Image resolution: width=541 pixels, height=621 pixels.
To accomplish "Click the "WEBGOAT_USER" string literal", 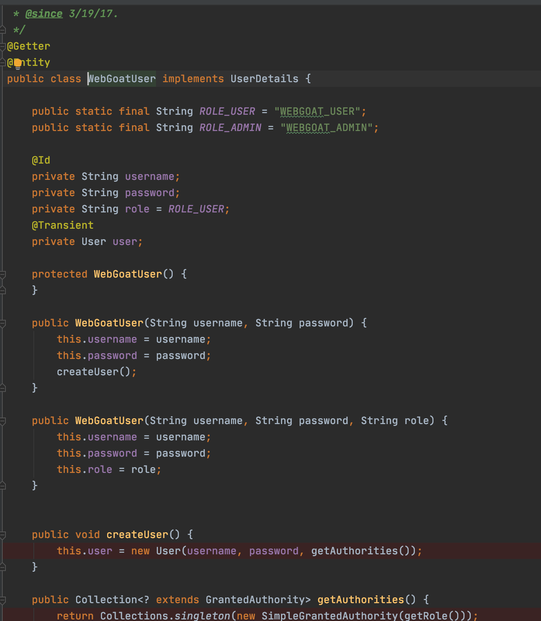I will point(317,112).
